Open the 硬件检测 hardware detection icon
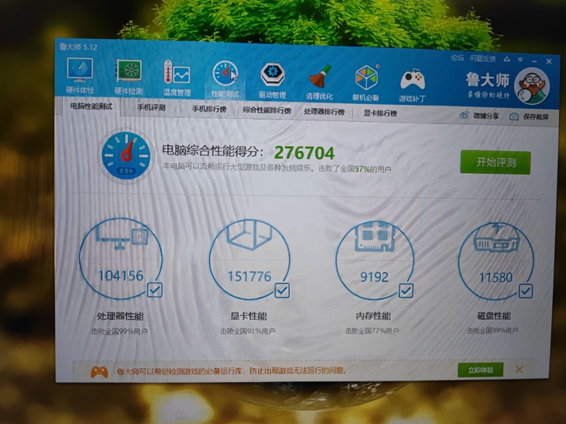566x424 pixels. tap(128, 71)
